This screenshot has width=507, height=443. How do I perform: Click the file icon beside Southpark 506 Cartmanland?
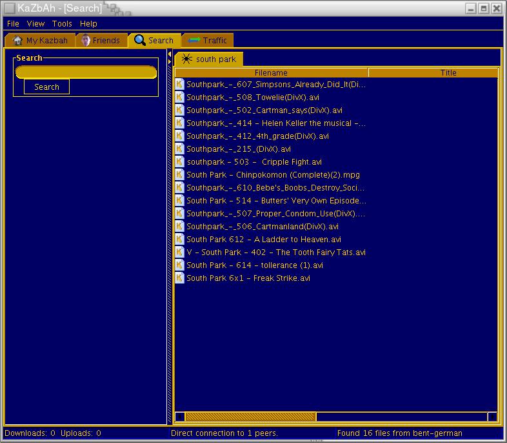coord(179,227)
